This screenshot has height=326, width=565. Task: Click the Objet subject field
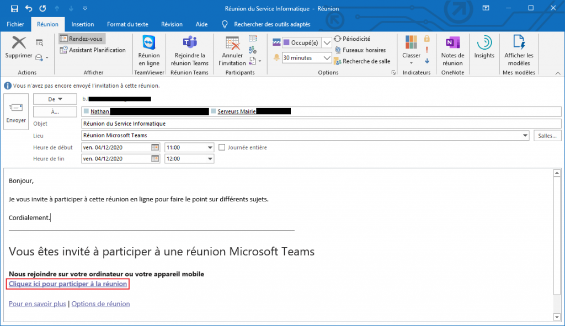(321, 124)
